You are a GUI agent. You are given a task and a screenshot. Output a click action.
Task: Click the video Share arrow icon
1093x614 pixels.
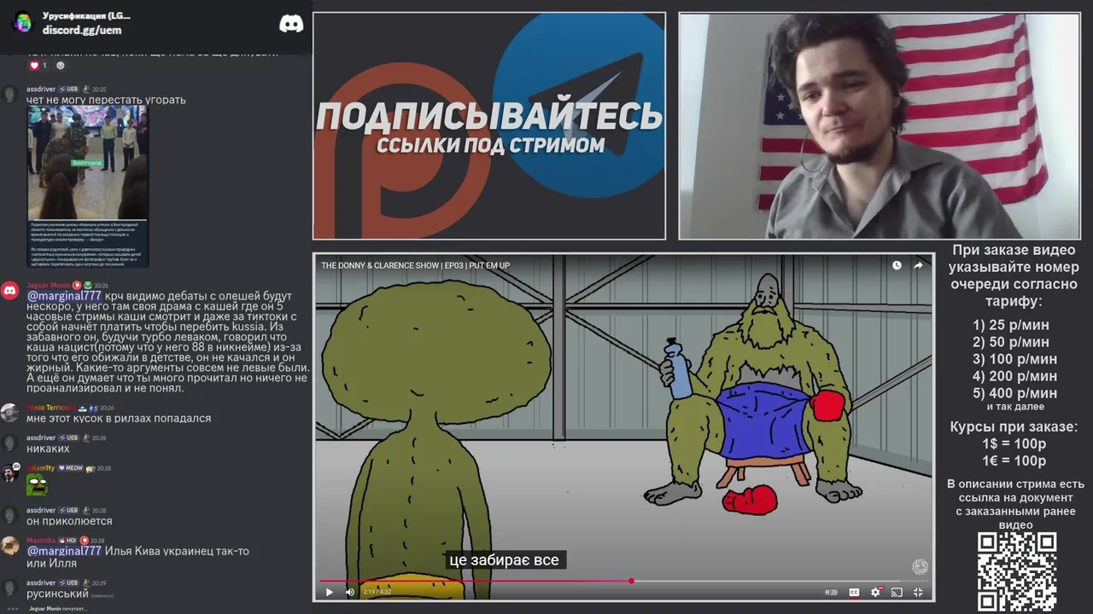(x=918, y=265)
